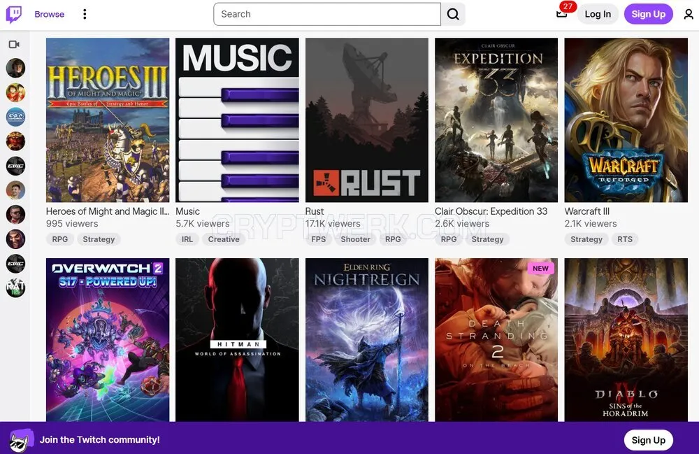
Task: Open the three-dot more options menu
Action: point(85,14)
